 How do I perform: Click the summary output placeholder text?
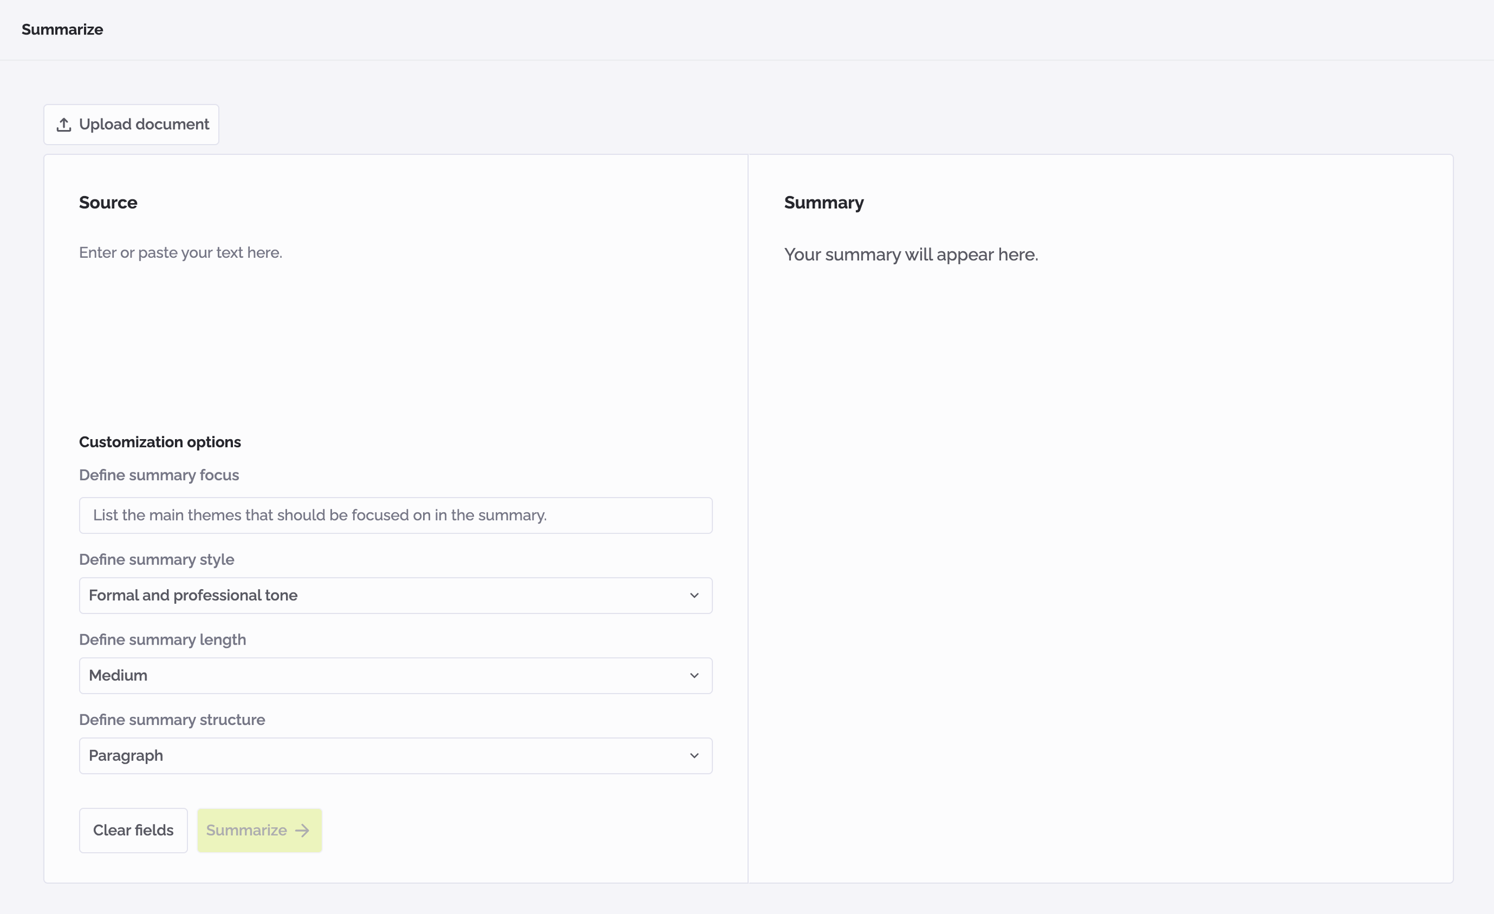[910, 254]
